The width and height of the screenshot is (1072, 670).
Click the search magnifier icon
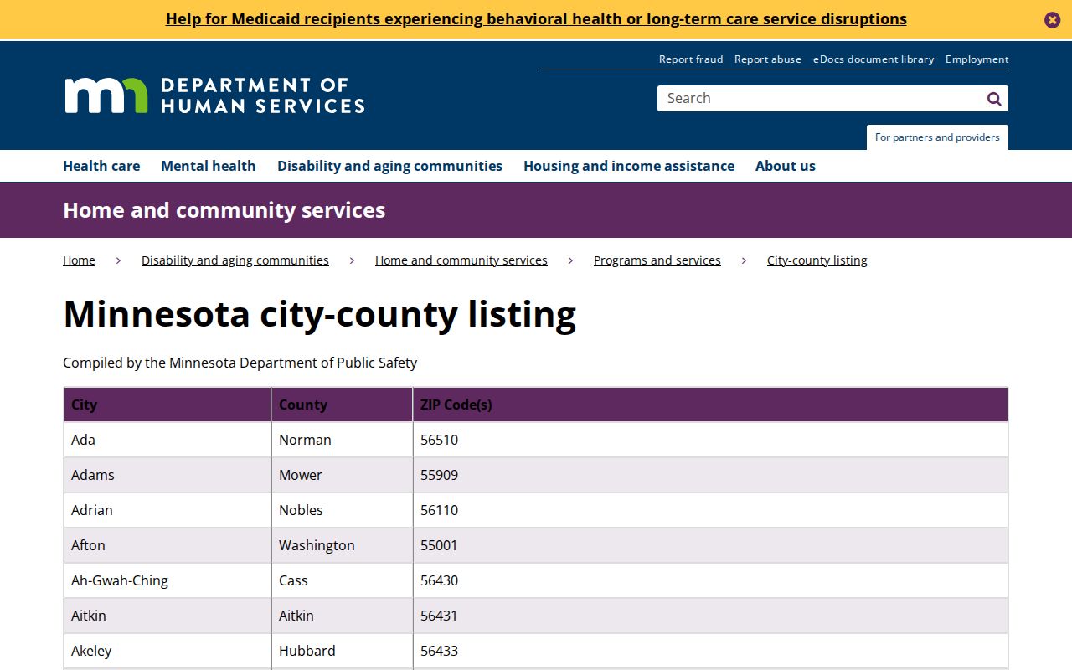pyautogui.click(x=994, y=99)
